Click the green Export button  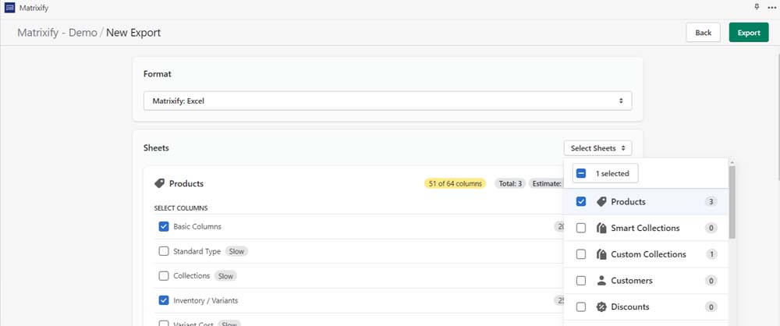[749, 33]
